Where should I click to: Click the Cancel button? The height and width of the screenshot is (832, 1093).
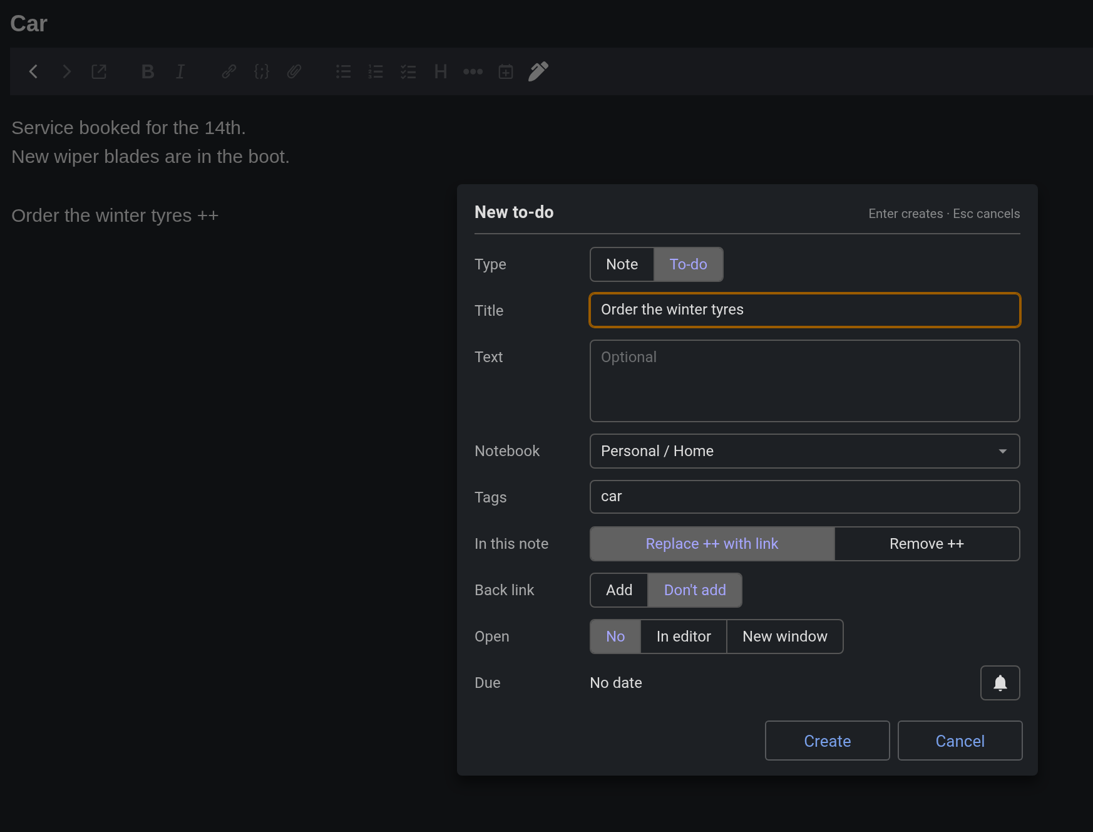960,741
